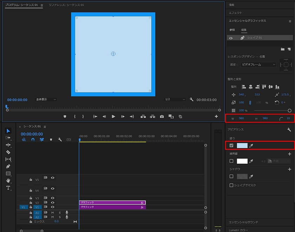Open the エフェクト panel tab

click(x=236, y=13)
